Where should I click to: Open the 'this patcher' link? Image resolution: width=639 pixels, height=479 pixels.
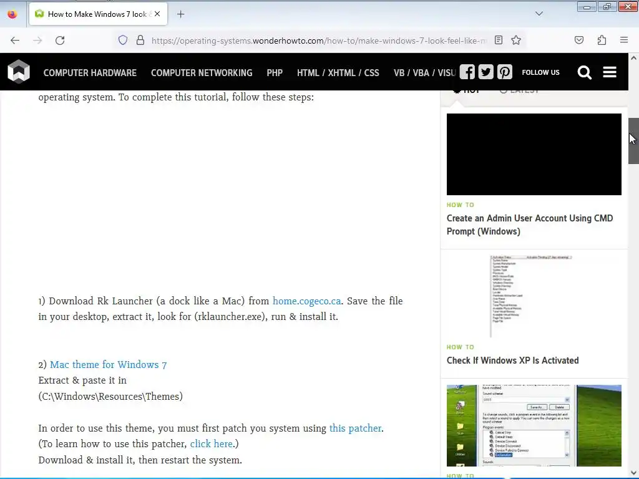(355, 428)
